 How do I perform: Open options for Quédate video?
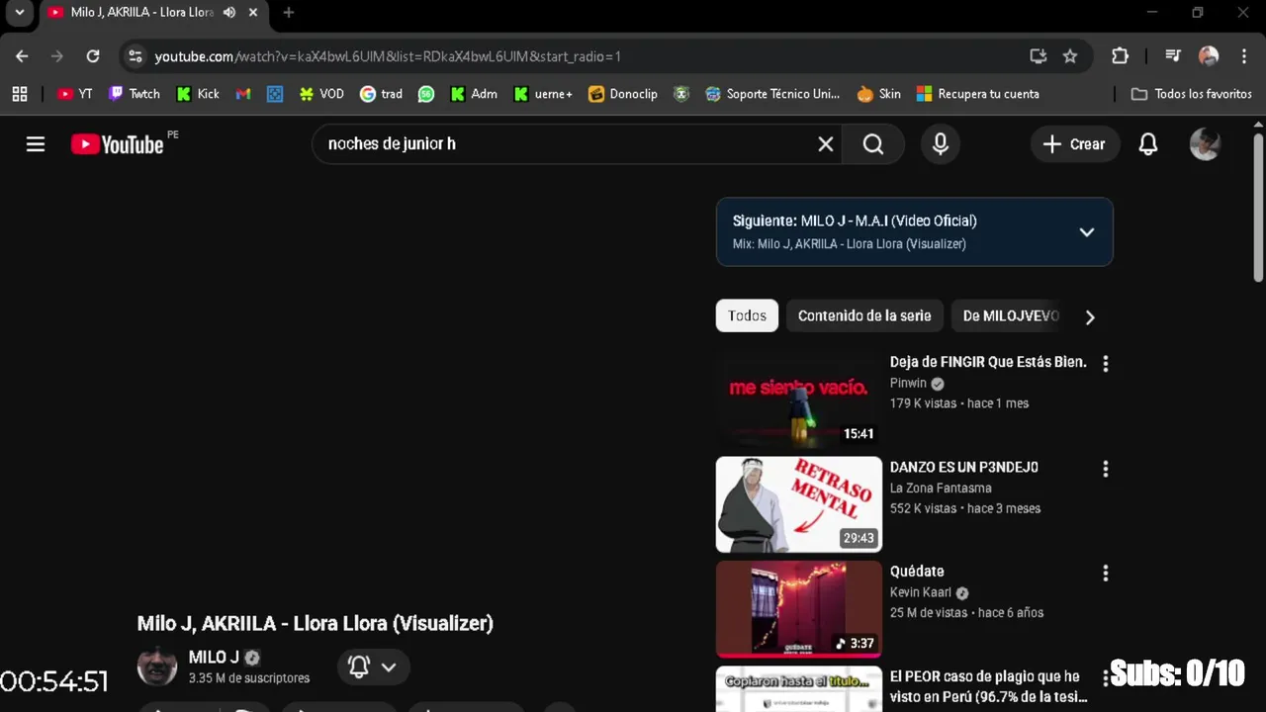(1106, 574)
